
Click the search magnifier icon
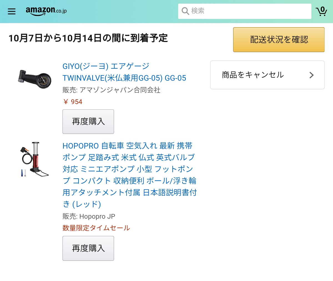(x=185, y=11)
